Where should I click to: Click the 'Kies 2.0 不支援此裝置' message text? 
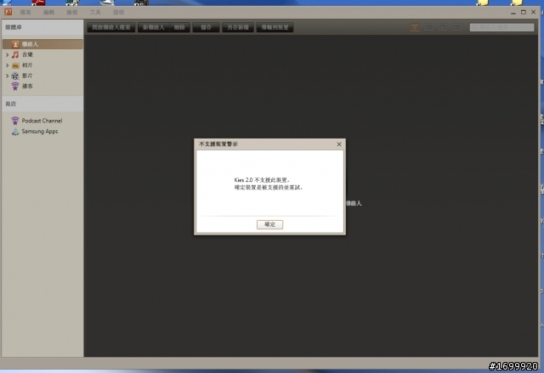click(x=262, y=180)
